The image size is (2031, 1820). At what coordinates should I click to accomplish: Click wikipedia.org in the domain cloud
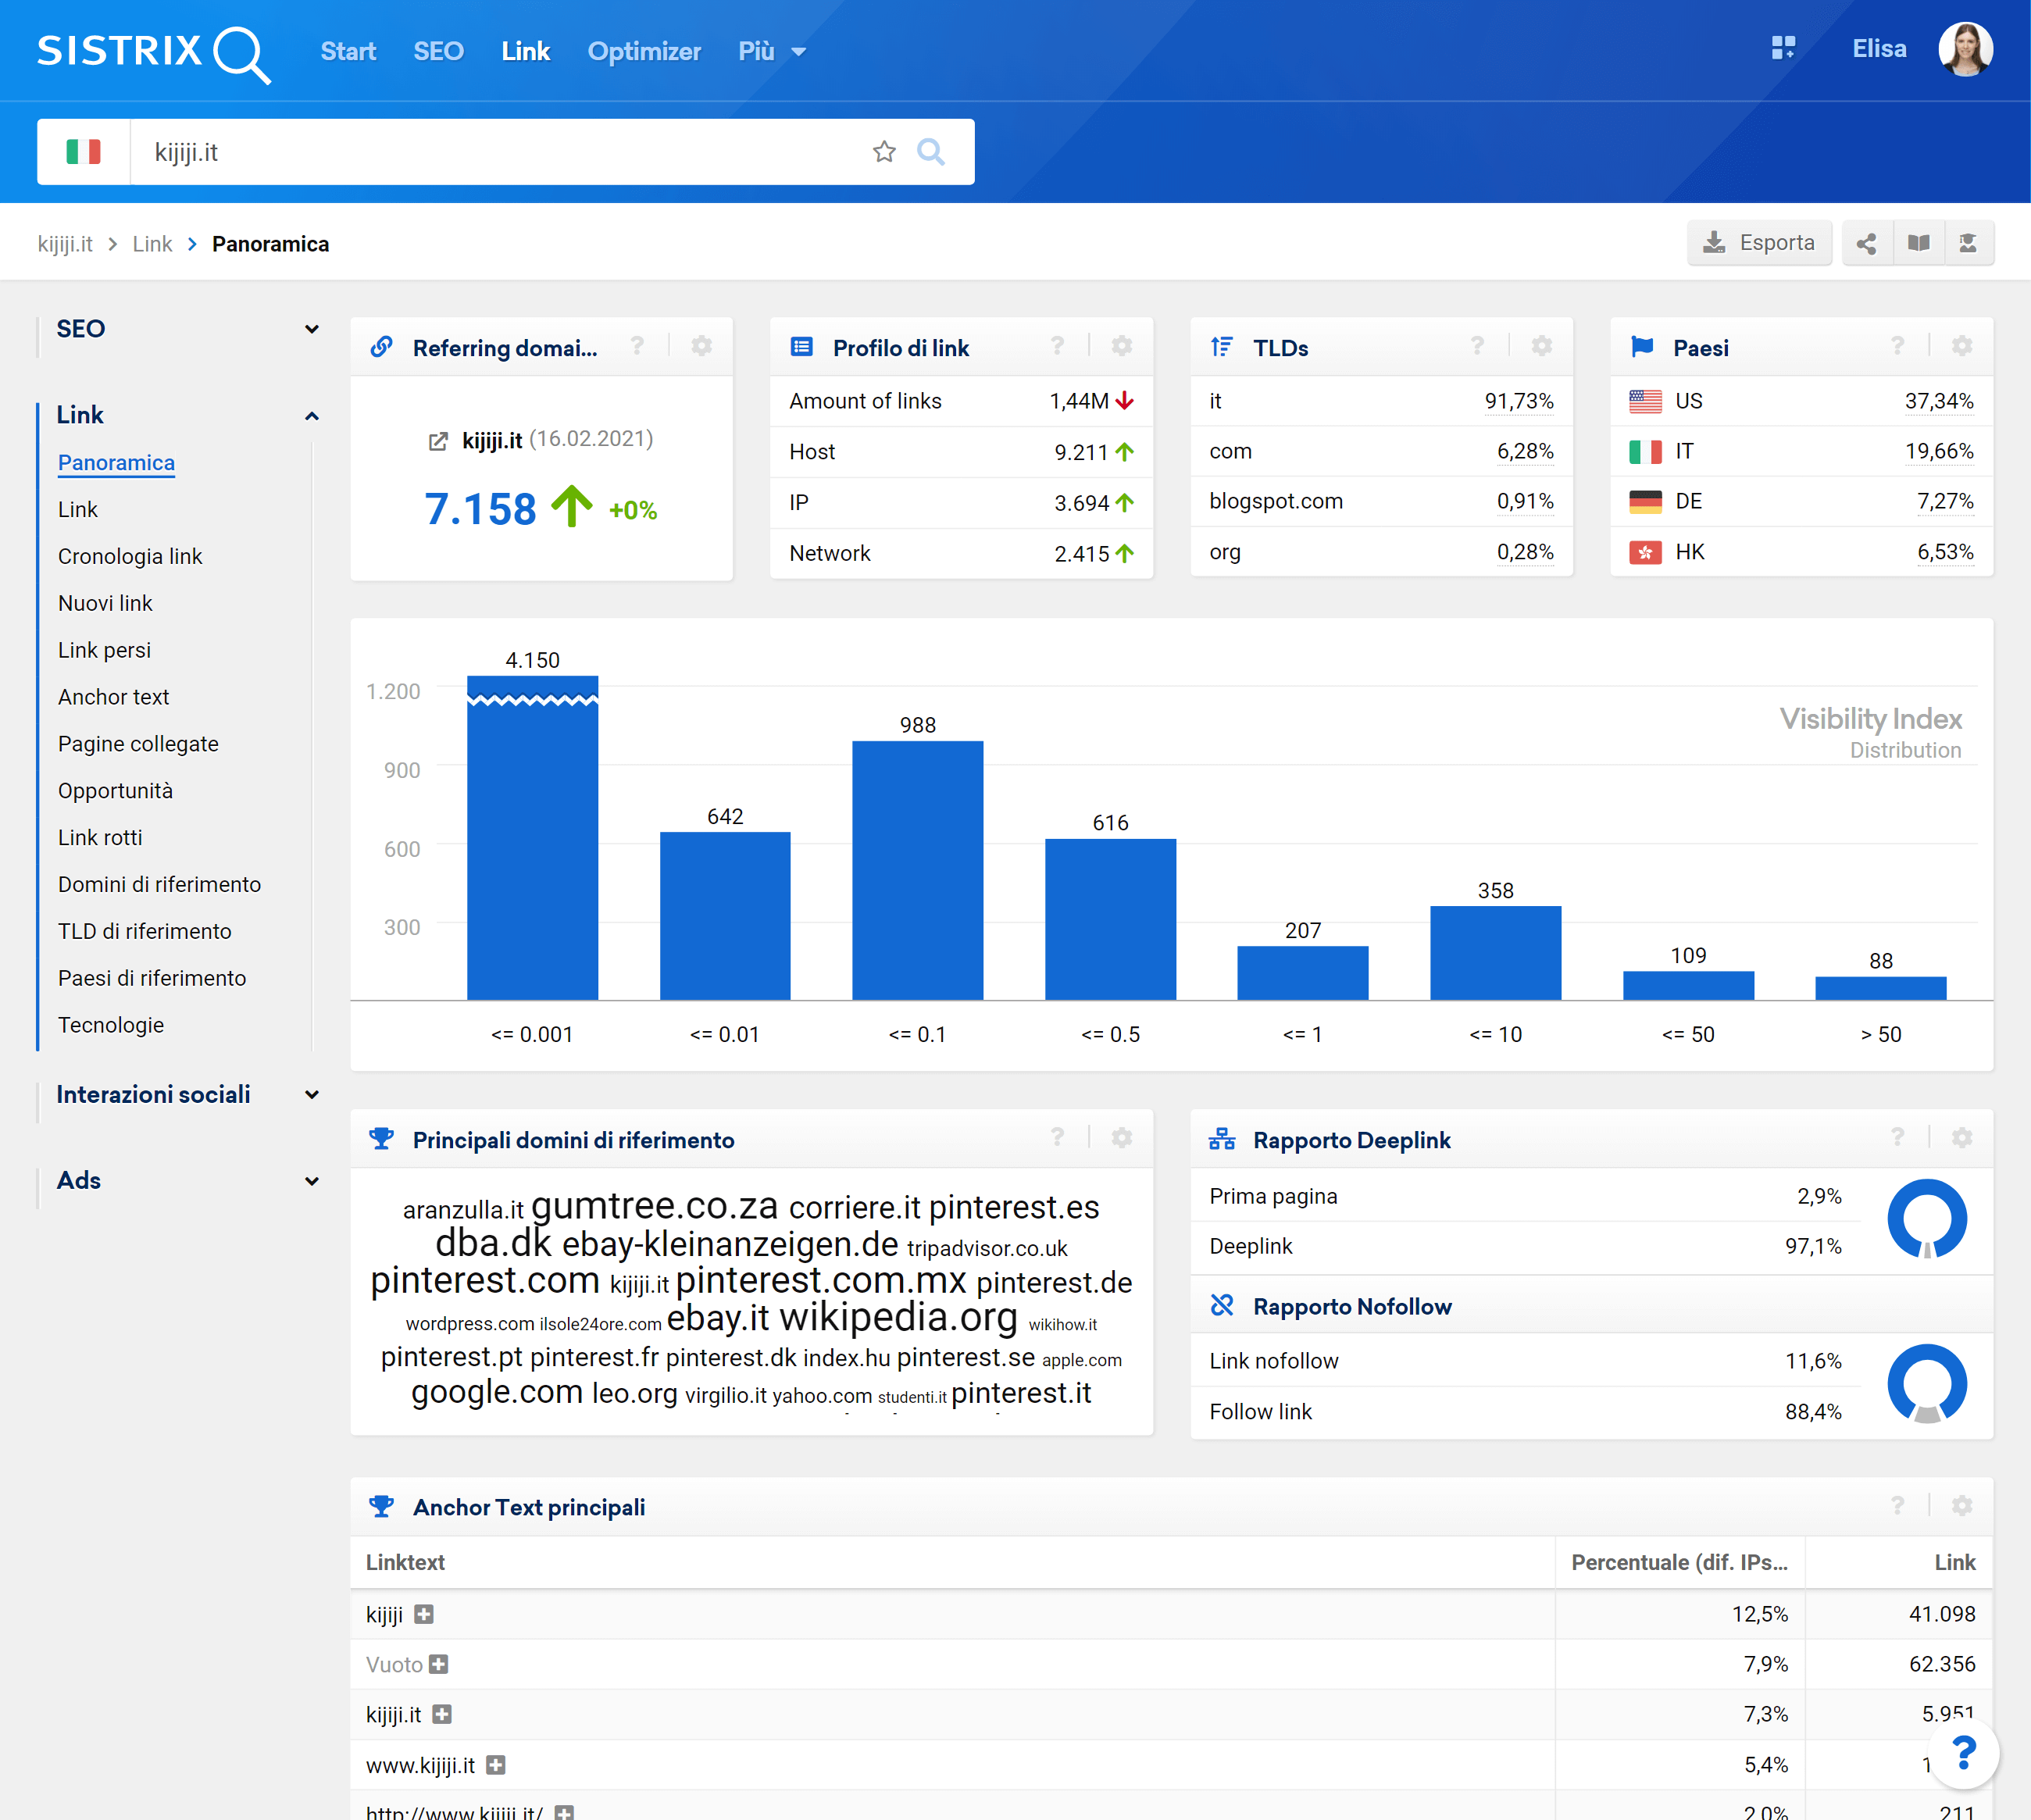[x=898, y=1316]
